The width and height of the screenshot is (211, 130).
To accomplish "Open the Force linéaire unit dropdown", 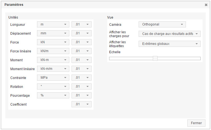I will [x=53, y=51].
